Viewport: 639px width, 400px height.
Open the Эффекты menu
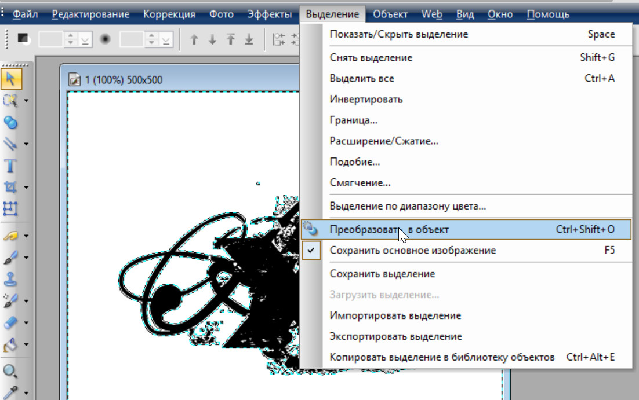pos(270,14)
